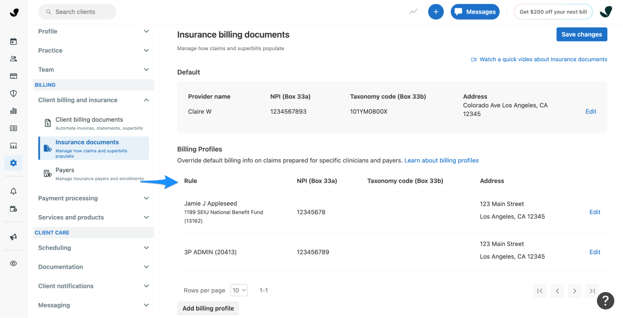Expand the Payment processing section
623x318 pixels.
coord(93,198)
